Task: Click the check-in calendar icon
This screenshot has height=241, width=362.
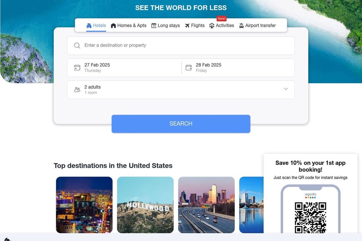Action: (x=77, y=67)
